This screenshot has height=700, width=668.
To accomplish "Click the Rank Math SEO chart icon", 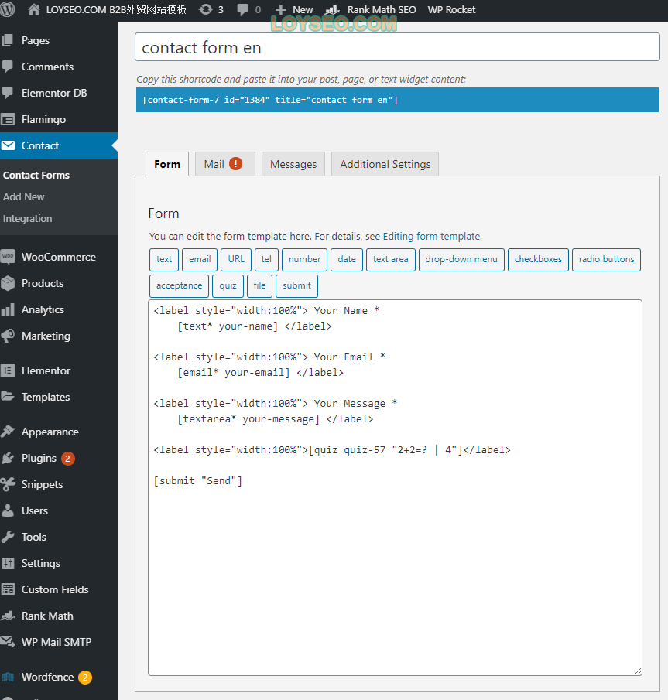I will click(x=332, y=9).
